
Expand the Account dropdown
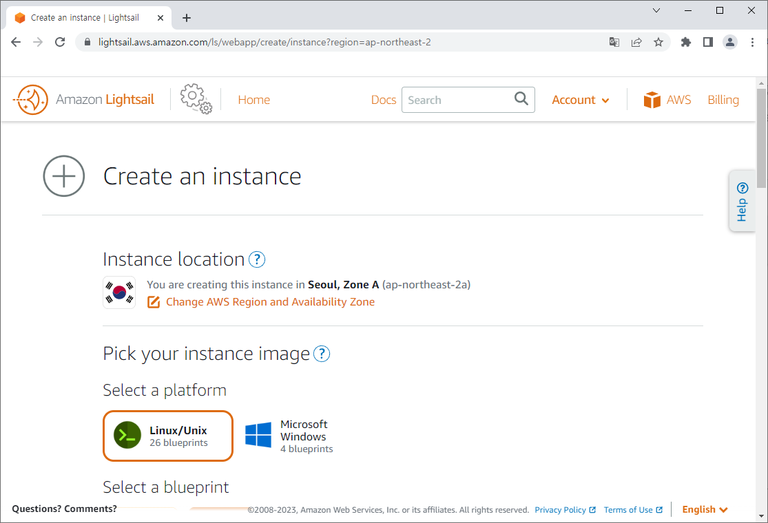pos(581,100)
